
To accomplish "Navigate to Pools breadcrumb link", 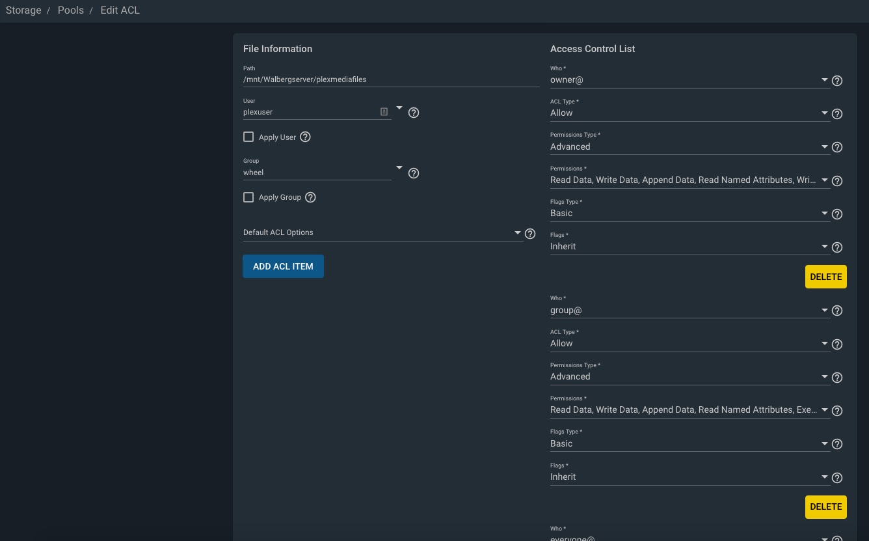I will click(x=71, y=10).
